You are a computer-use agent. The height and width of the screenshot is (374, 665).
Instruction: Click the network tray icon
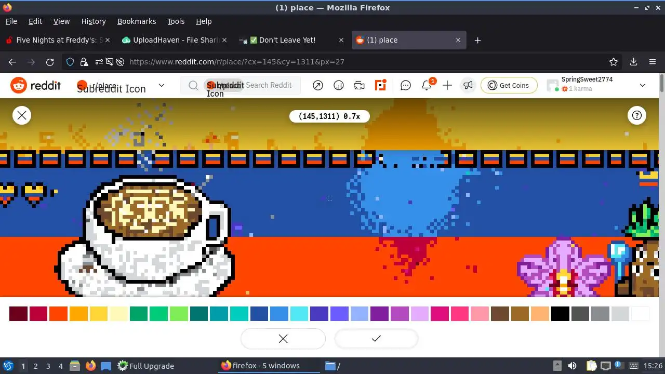605,366
